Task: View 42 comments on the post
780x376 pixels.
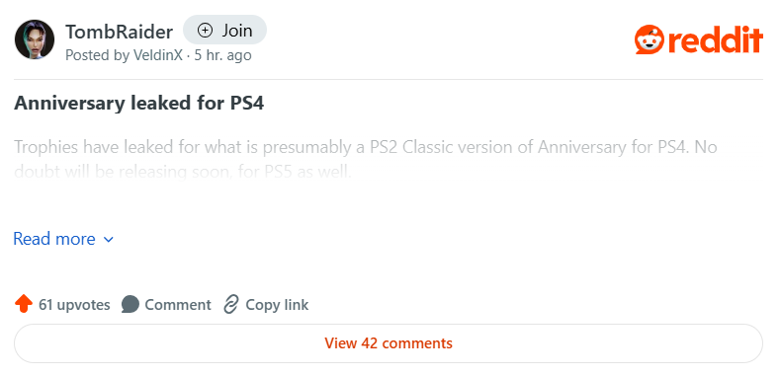Action: coord(389,343)
